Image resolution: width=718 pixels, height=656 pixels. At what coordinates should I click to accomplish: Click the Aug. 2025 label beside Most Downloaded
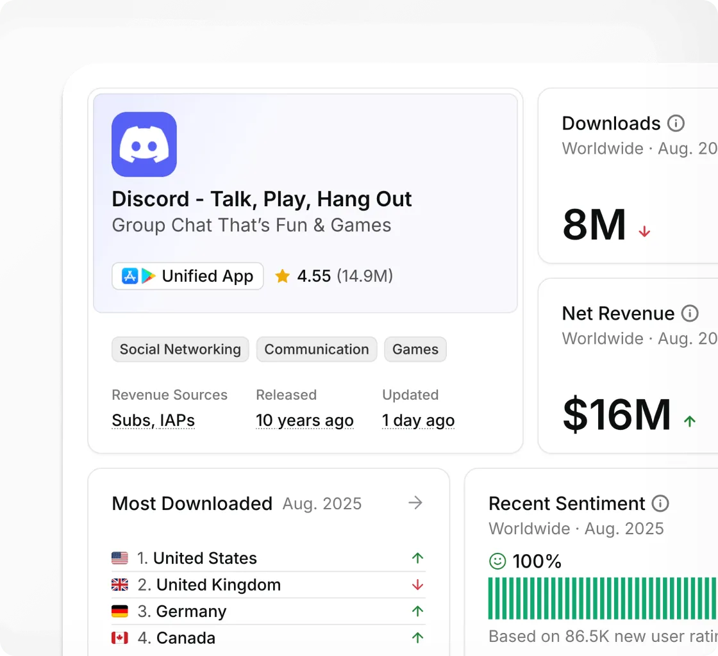click(x=322, y=504)
